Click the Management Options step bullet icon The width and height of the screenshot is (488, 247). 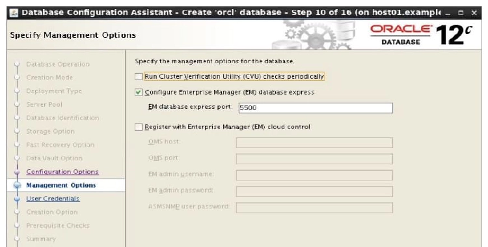pos(17,185)
